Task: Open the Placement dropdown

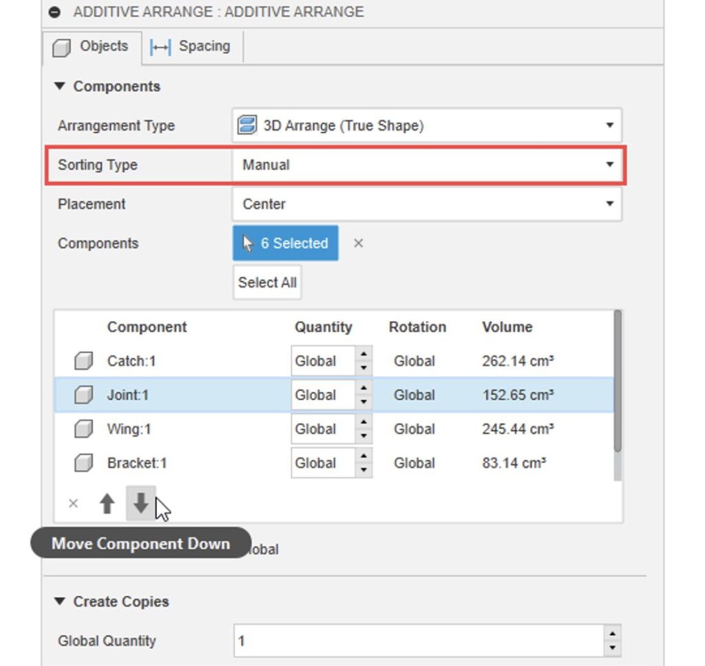Action: [x=426, y=205]
